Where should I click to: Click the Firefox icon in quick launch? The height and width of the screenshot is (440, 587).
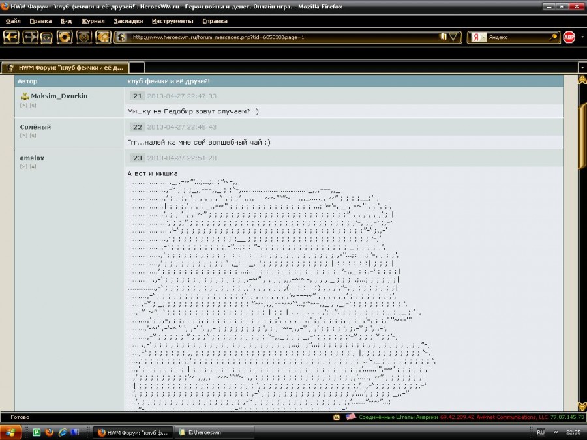click(x=50, y=432)
